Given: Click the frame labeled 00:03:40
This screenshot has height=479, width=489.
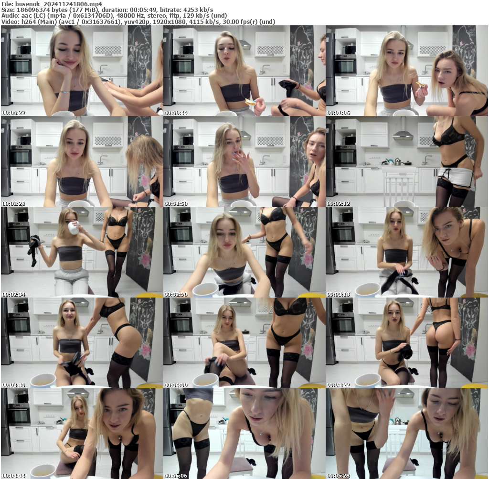Looking at the screenshot, I should pyautogui.click(x=81, y=342).
